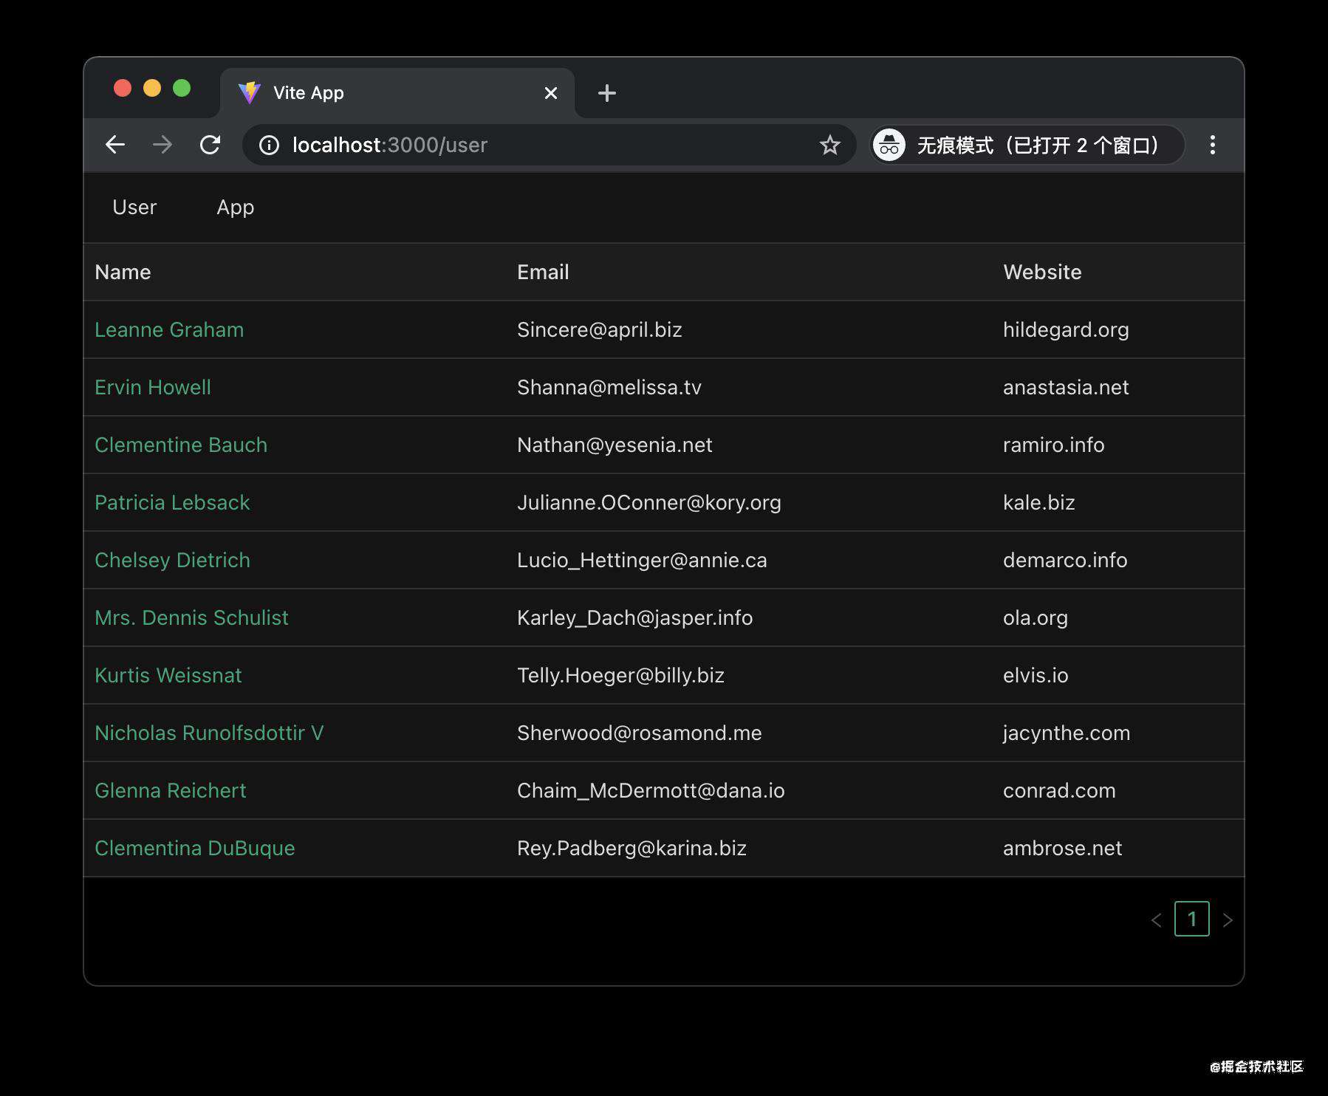Click website jacynthe.com
This screenshot has height=1096, width=1328.
[1067, 733]
